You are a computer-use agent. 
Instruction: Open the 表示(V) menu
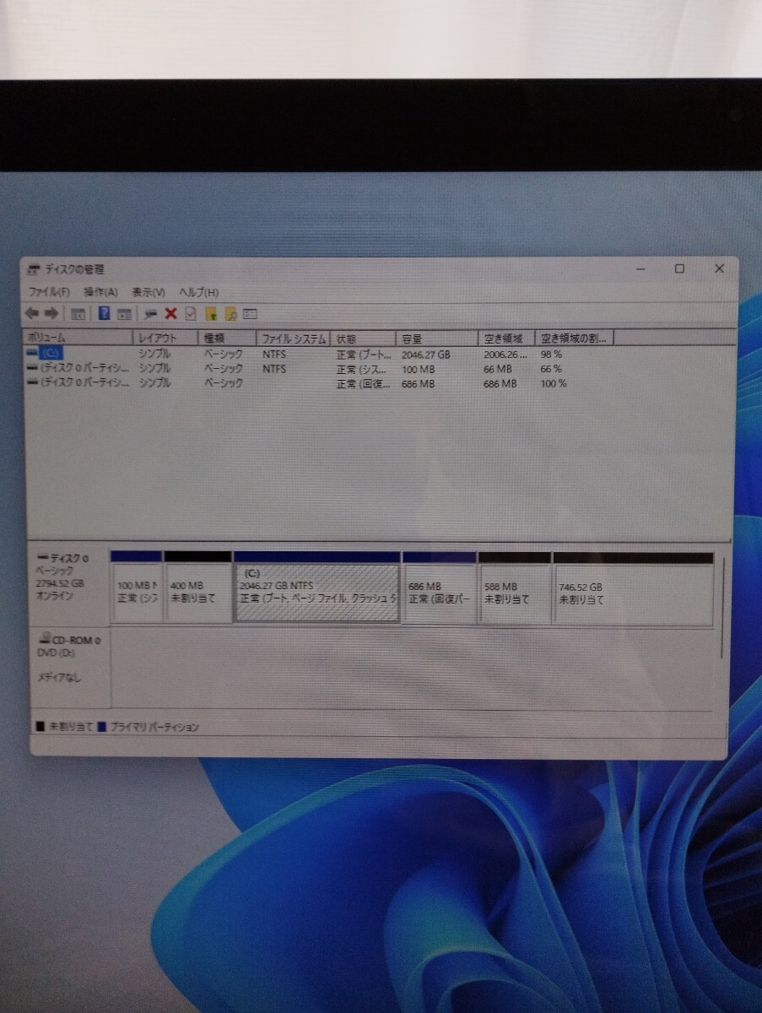(x=149, y=291)
